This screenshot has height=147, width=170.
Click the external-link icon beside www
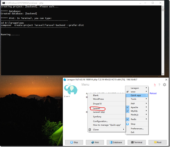click(128, 92)
